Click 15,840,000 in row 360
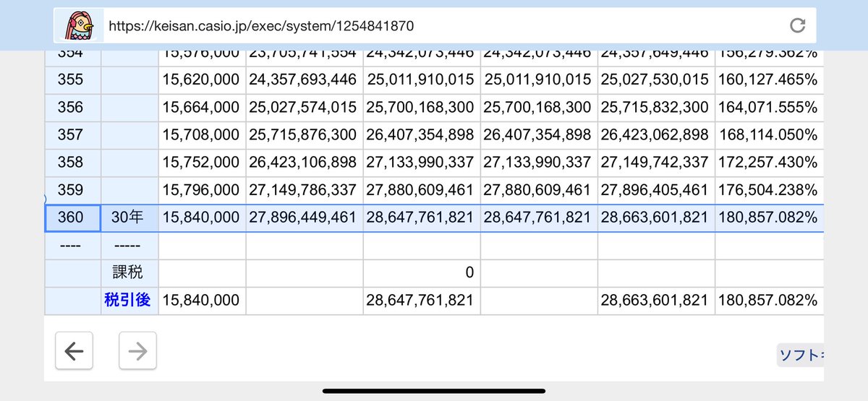The width and height of the screenshot is (868, 401). (201, 217)
